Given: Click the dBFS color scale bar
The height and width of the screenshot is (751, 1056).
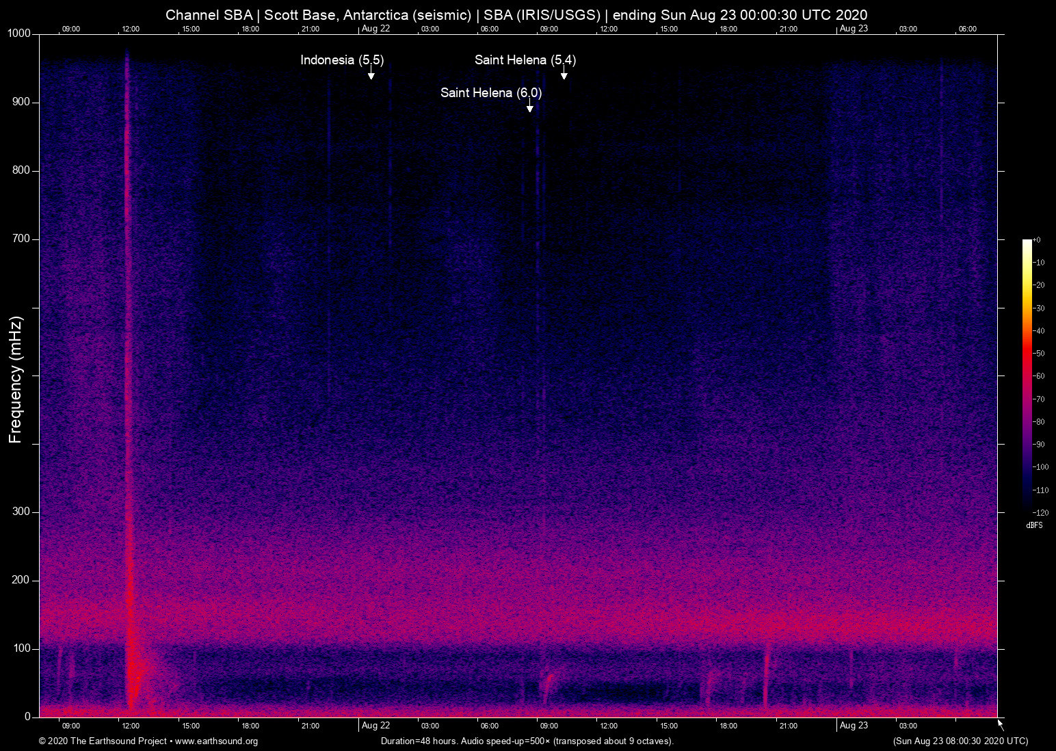Looking at the screenshot, I should [x=1027, y=375].
